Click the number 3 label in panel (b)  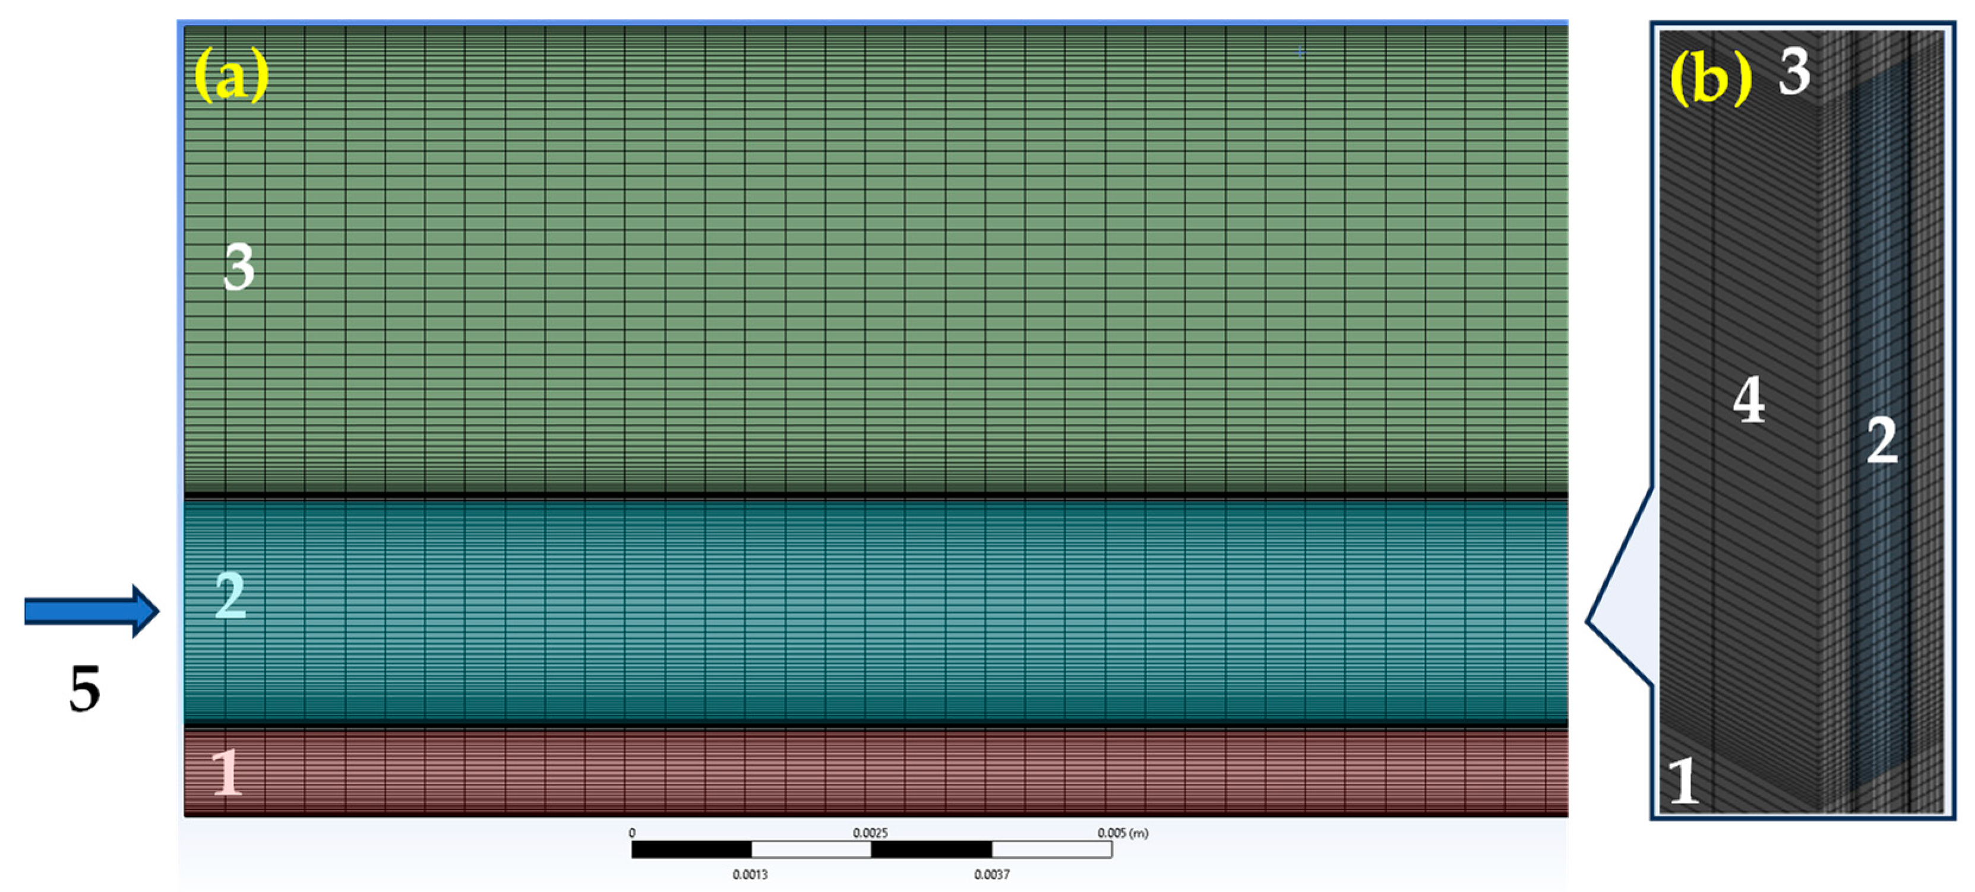coord(1794,71)
